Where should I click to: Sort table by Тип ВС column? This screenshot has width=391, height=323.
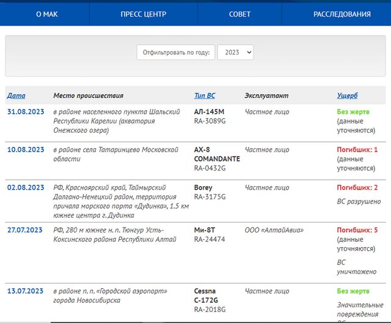[205, 95]
